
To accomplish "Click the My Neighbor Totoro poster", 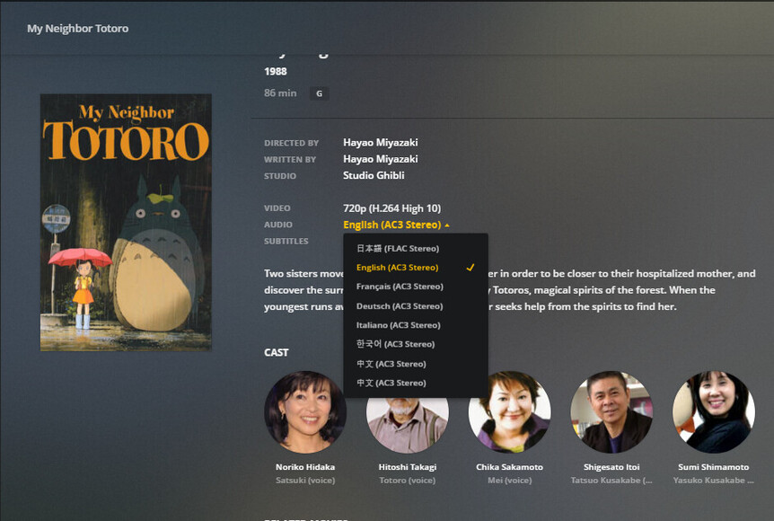I will tap(126, 222).
